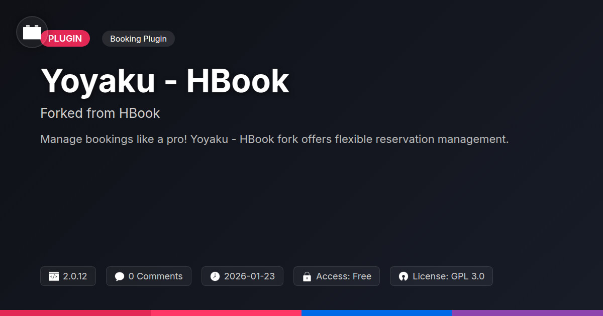The width and height of the screenshot is (603, 316).
Task: Click the open-source icon beside License
Action: [404, 276]
